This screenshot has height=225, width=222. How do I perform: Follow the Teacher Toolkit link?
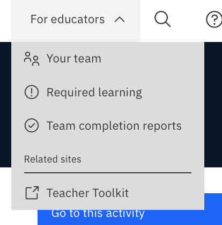[x=108, y=193]
